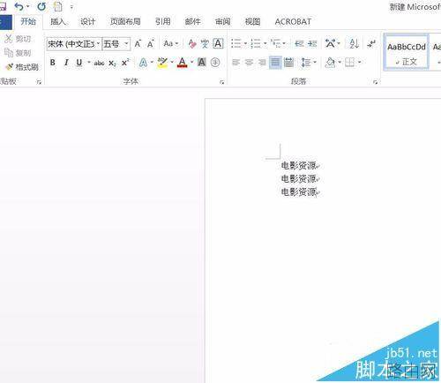
Task: Apply red font color
Action: 183,63
